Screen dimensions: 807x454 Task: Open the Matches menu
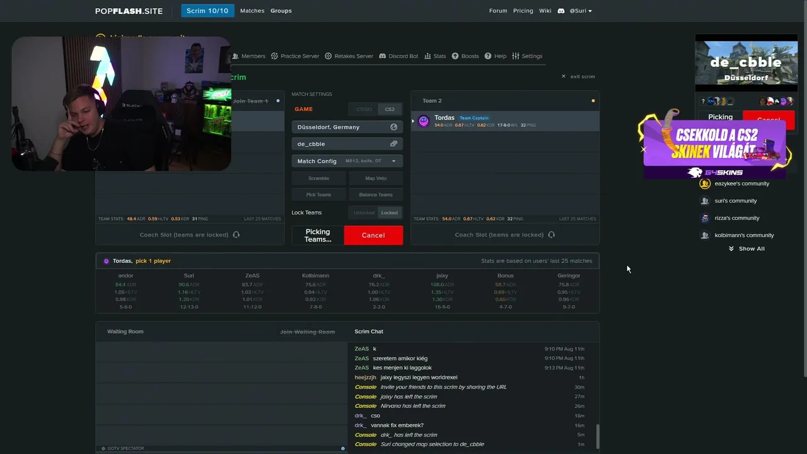(x=252, y=11)
